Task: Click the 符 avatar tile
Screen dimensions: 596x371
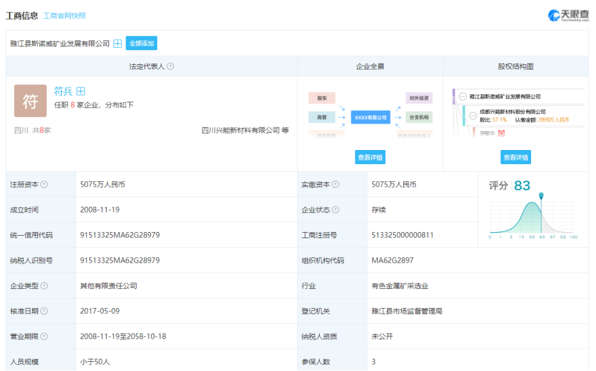Action: pyautogui.click(x=31, y=100)
